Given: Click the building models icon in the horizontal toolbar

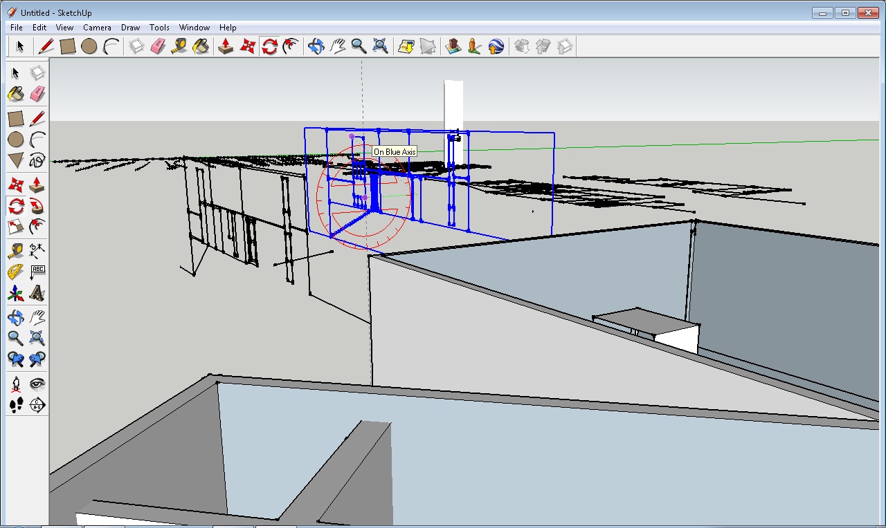Looking at the screenshot, I should click(x=453, y=46).
